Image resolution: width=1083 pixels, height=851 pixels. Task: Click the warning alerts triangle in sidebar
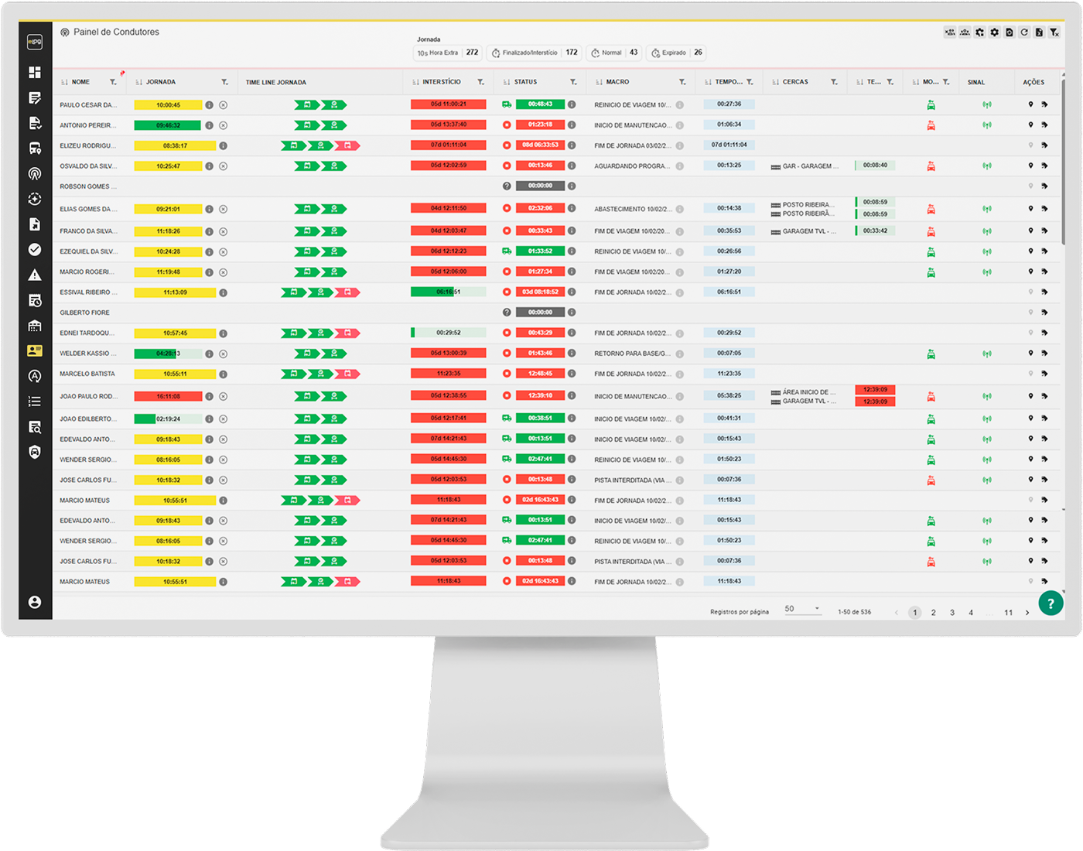pyautogui.click(x=35, y=275)
